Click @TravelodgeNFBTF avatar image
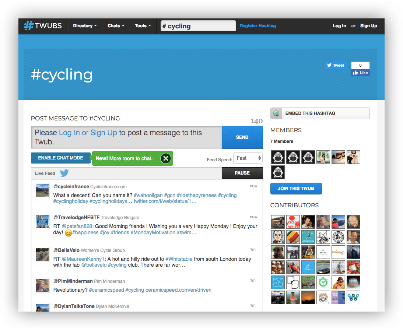Screen dimensions: 403x330 pyautogui.click(x=42, y=221)
